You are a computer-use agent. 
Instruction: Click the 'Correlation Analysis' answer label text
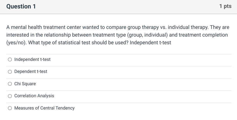34,96
